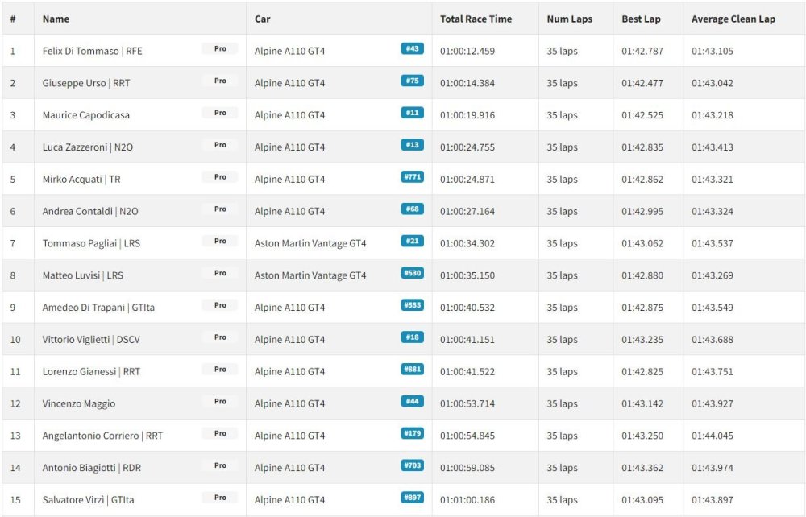806x517 pixels.
Task: Click Tommaso Pagliai | LRS name
Action: tap(92, 243)
